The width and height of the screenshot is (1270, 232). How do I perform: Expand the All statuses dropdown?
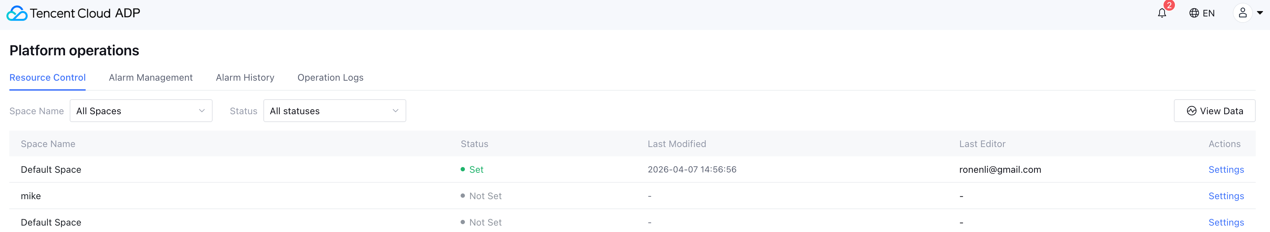coord(334,111)
